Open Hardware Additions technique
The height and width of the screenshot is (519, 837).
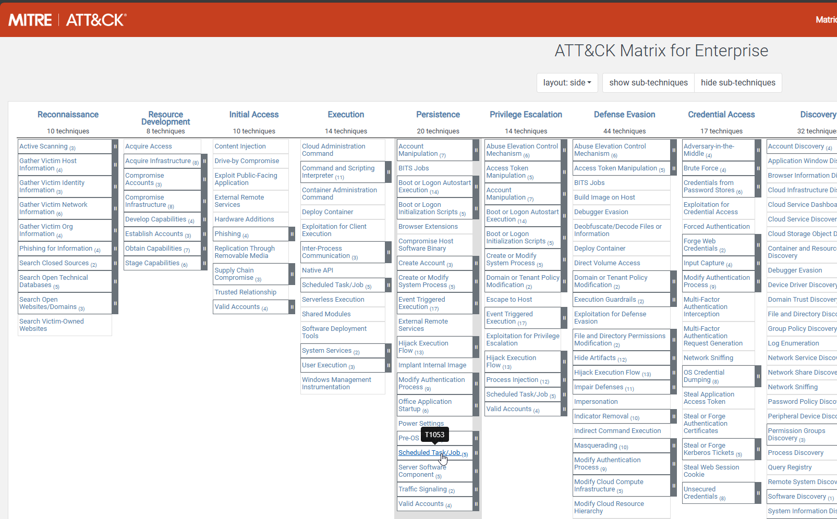coord(244,219)
